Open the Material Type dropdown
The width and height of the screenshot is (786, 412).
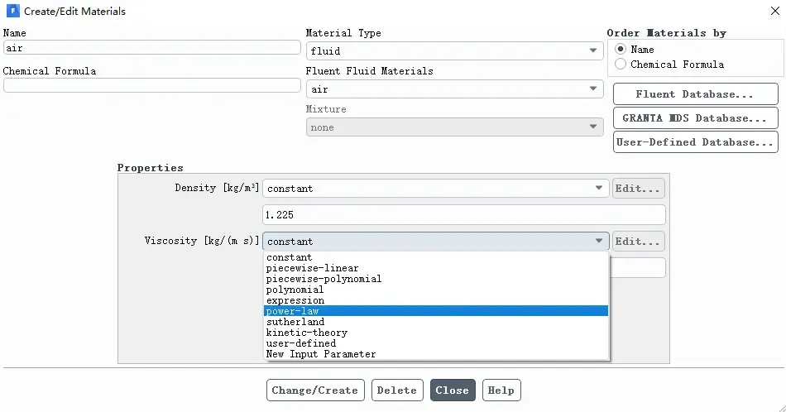click(454, 50)
